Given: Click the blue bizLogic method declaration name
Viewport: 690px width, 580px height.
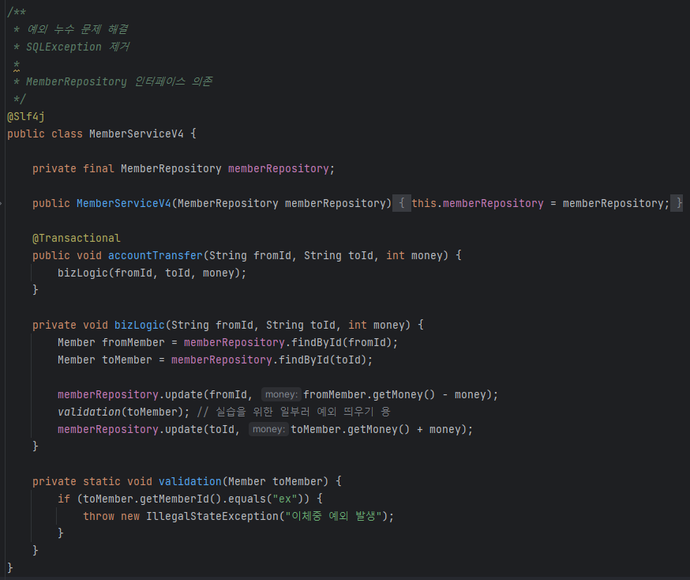Looking at the screenshot, I should [140, 325].
